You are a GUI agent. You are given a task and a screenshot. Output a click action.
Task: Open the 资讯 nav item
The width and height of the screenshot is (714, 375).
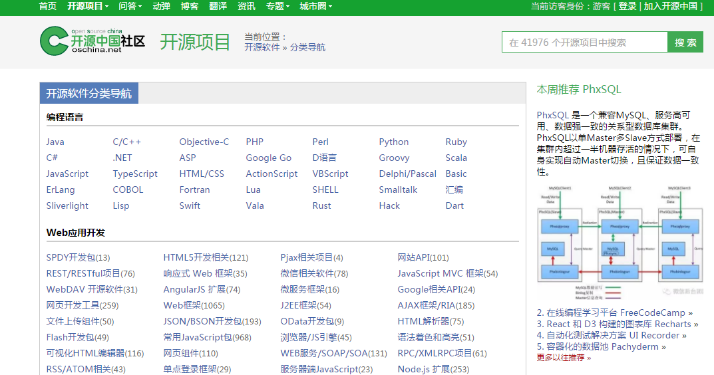(246, 6)
